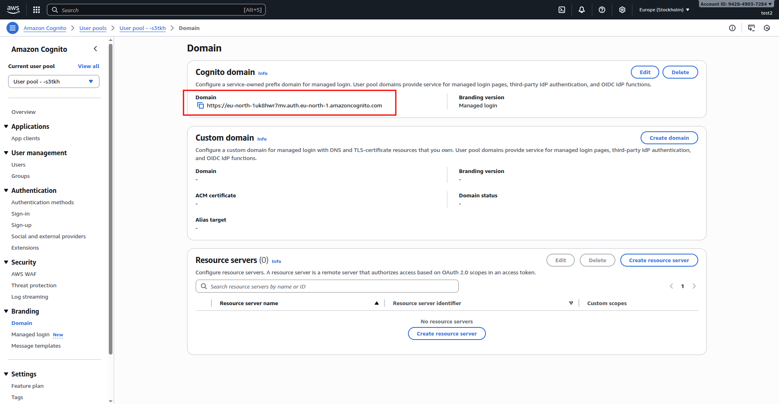The width and height of the screenshot is (779, 404).
Task: Delete the Cognito domain
Action: 680,72
